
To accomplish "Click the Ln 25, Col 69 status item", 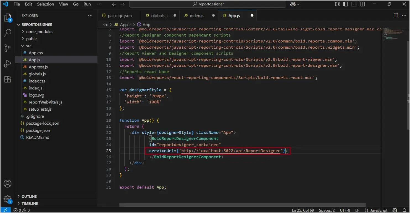I will (303, 210).
